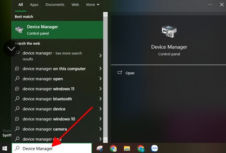Click chat icon beside 'windows 11' suggestion

point(17,89)
